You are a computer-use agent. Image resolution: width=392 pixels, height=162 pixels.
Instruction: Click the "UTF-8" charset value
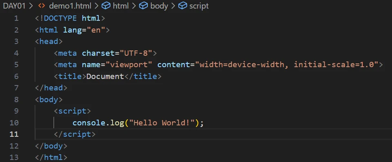pos(136,53)
